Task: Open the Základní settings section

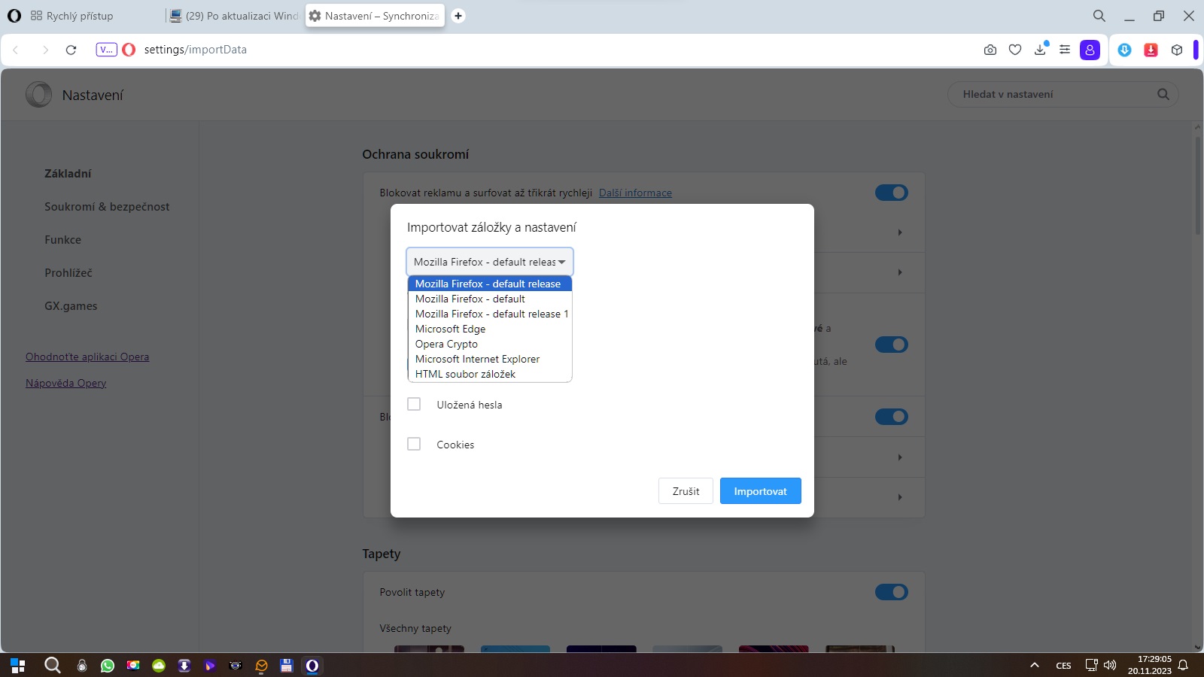Action: [68, 174]
